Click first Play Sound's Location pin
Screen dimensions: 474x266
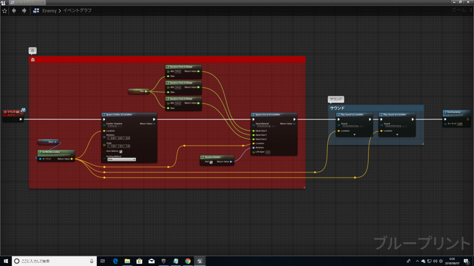pyautogui.click(x=338, y=131)
